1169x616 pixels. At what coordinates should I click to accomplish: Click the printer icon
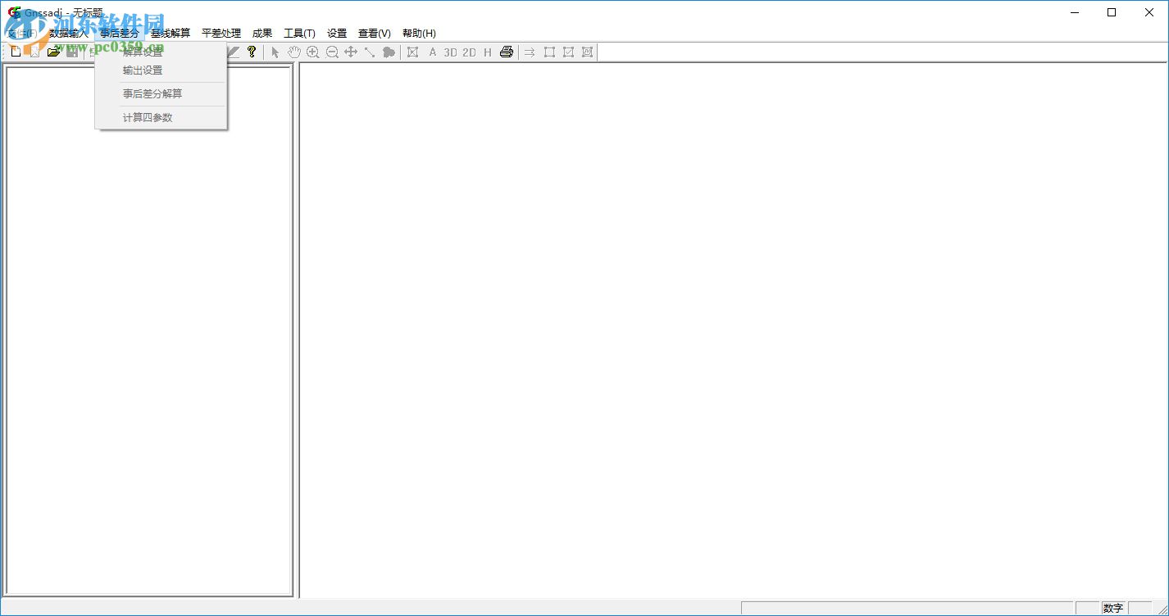(507, 52)
